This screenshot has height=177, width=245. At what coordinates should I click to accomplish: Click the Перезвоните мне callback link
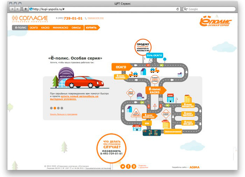click(x=95, y=18)
